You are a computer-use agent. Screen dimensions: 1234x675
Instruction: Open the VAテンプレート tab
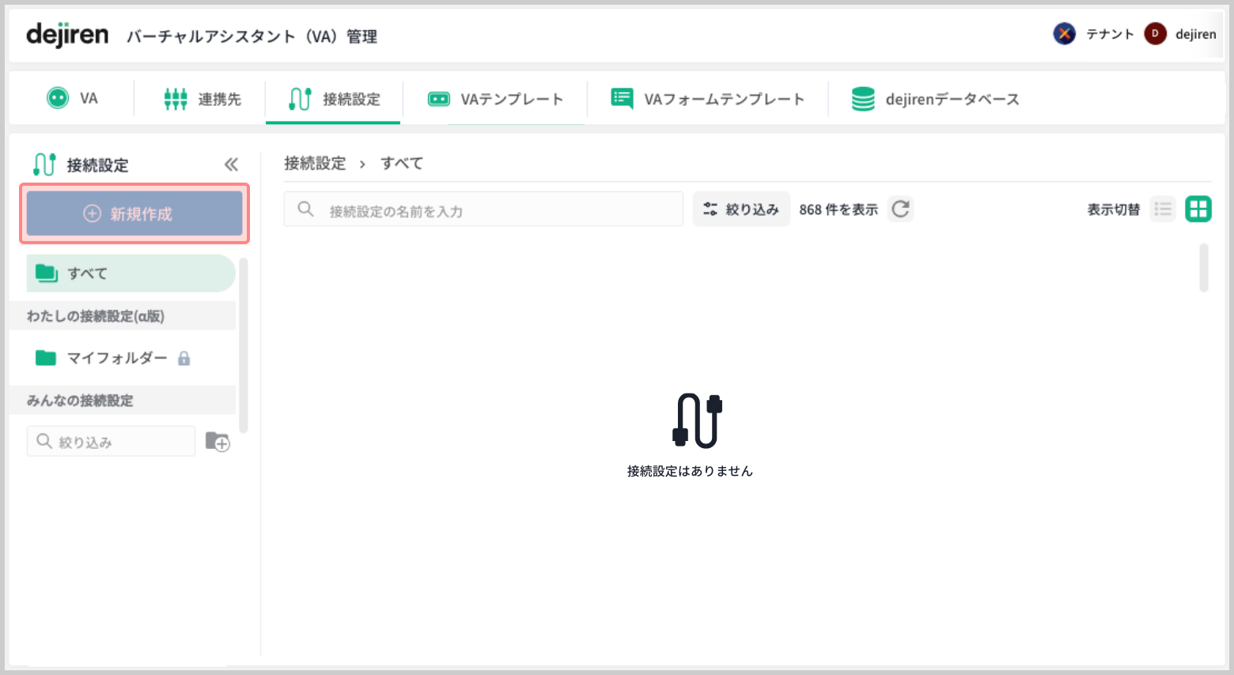(x=495, y=99)
